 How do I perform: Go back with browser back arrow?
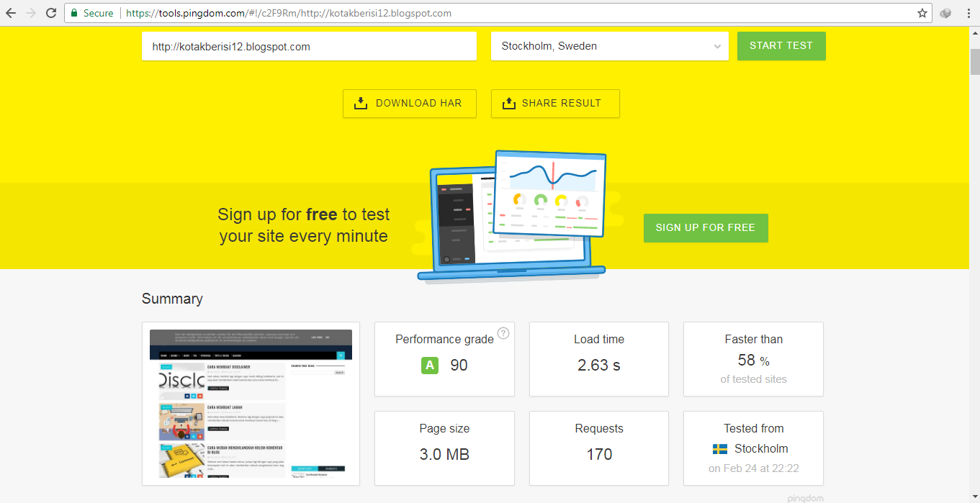[x=11, y=13]
